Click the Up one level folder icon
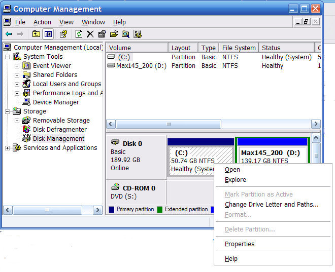Image resolution: width=335 pixels, height=272 pixels. tap(36, 34)
